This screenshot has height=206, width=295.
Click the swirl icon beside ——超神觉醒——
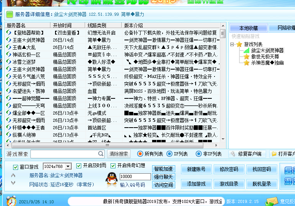(8, 98)
